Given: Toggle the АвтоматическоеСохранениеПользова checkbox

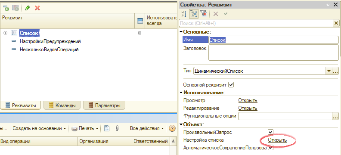Looking at the screenshot, I should coord(270,148).
